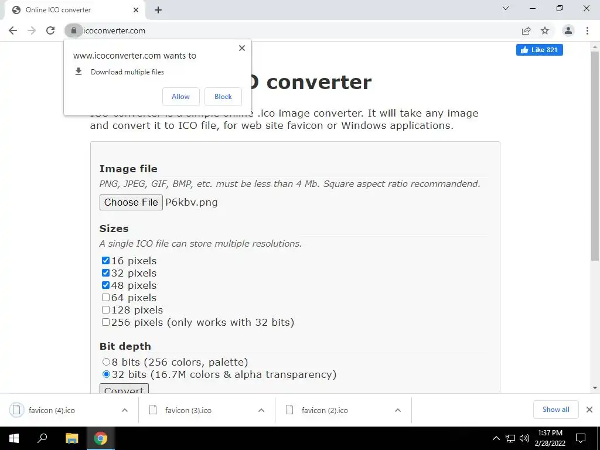Open a new browser tab
The height and width of the screenshot is (450, 600).
158,11
